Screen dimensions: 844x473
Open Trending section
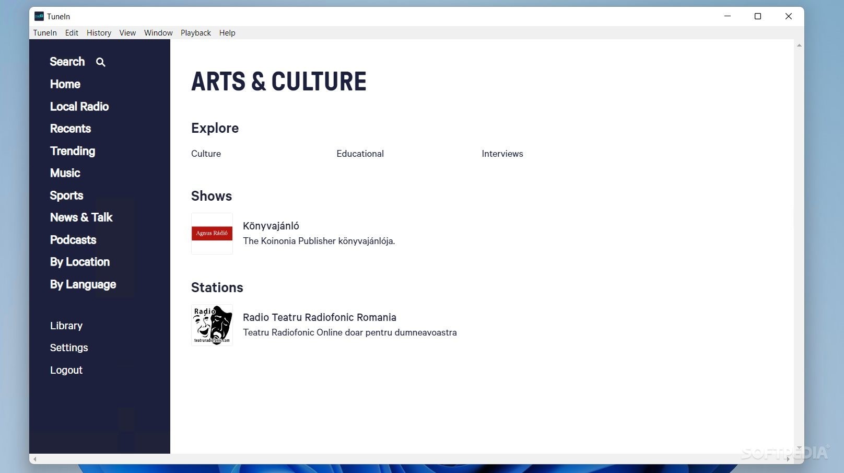73,151
